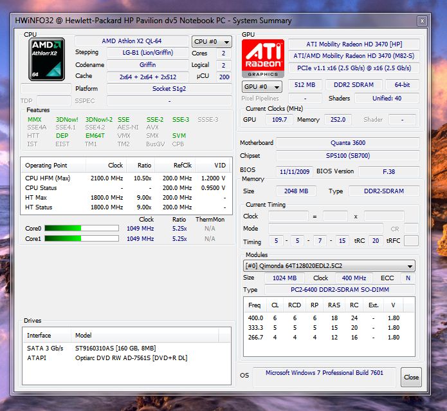447x411 pixels.
Task: Click the 512 MB video memory field
Action: pyautogui.click(x=305, y=85)
